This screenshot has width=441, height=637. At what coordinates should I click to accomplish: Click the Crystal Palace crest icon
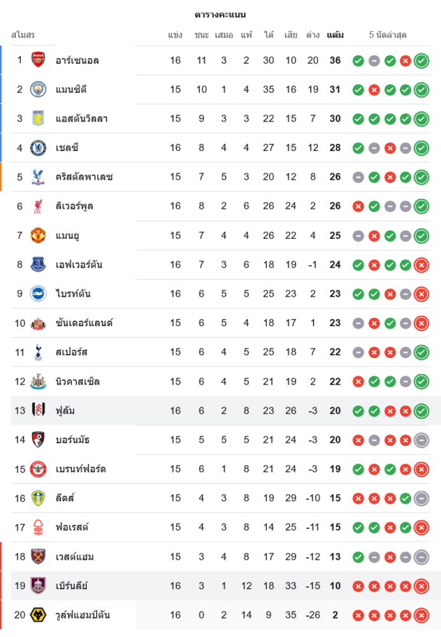pyautogui.click(x=38, y=177)
